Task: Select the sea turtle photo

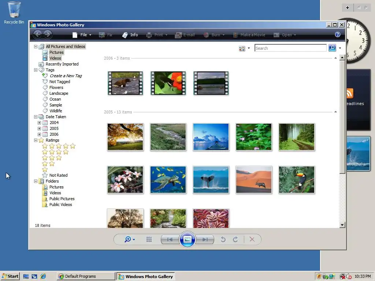Action: 168,180
